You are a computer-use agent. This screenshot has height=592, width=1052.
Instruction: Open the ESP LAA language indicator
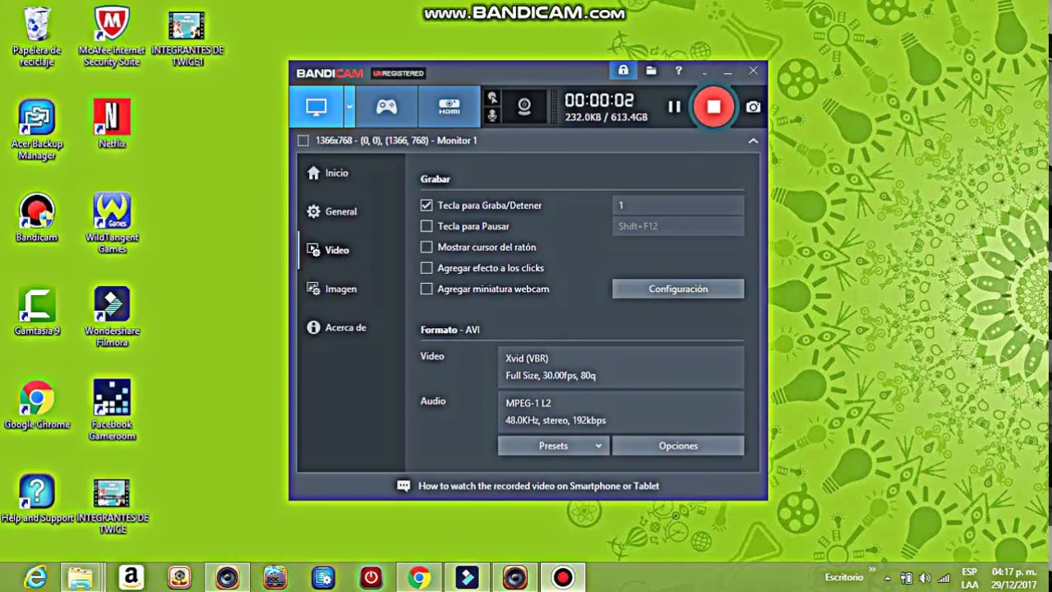click(970, 578)
